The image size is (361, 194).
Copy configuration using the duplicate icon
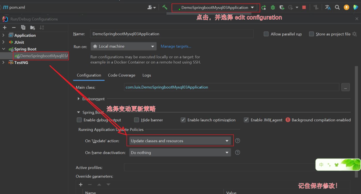tap(23, 27)
